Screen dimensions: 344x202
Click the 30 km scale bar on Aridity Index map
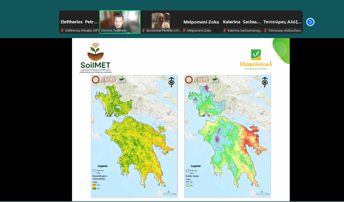(x=263, y=193)
